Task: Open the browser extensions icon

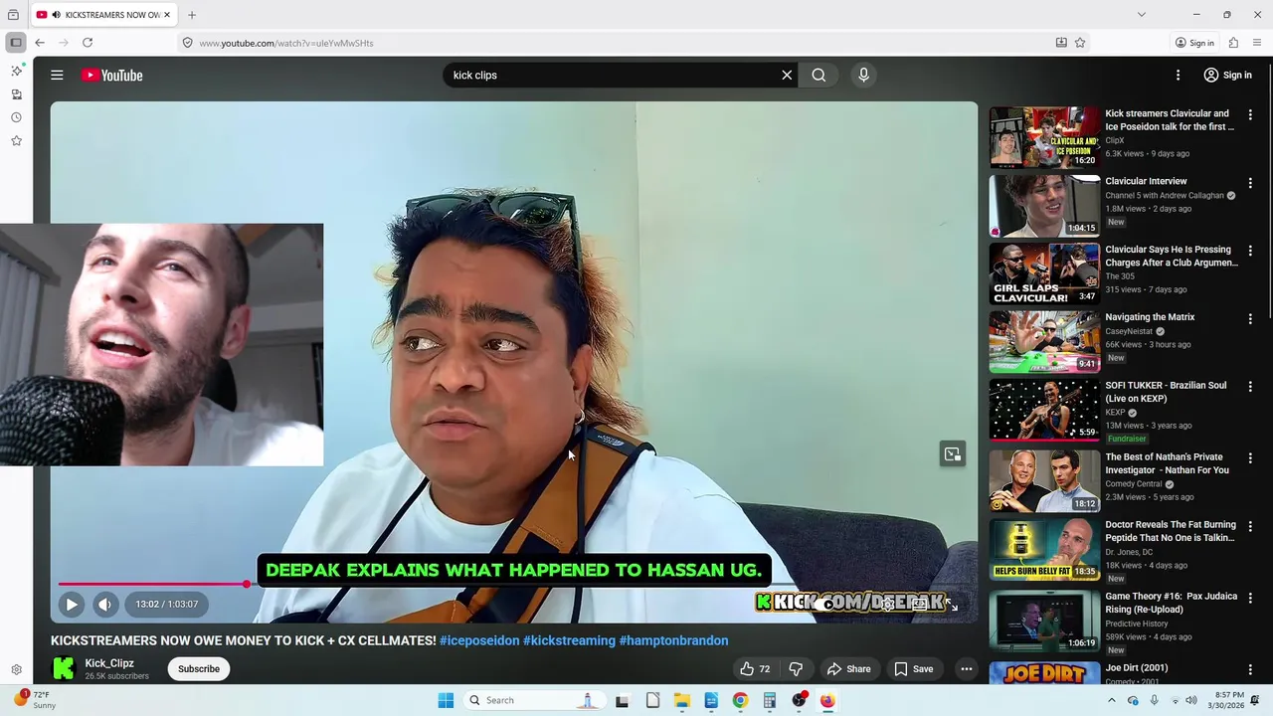Action: [x=1233, y=43]
